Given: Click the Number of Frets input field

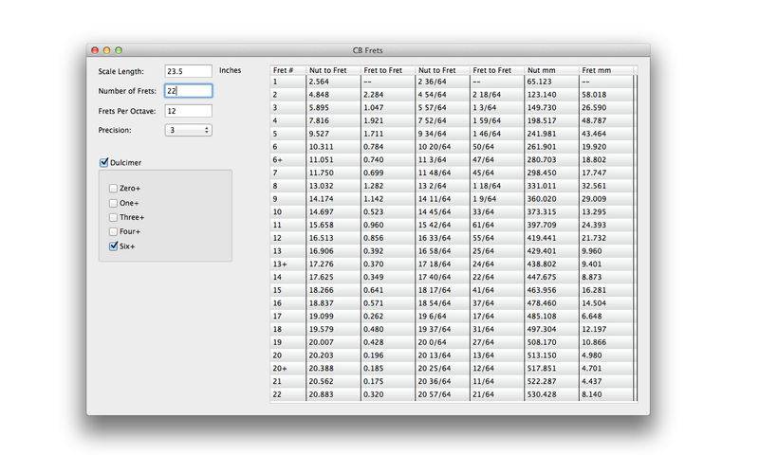Looking at the screenshot, I should (x=188, y=91).
